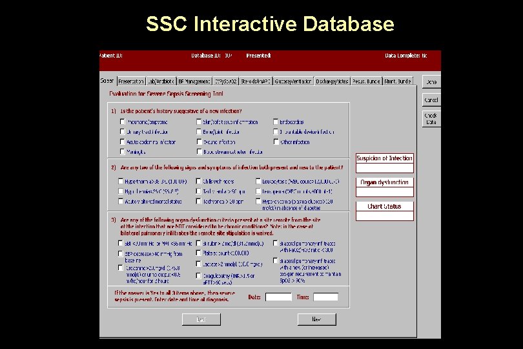This screenshot has height=349, width=523.
Task: Click the Patient ID label in header
Action: coord(111,56)
